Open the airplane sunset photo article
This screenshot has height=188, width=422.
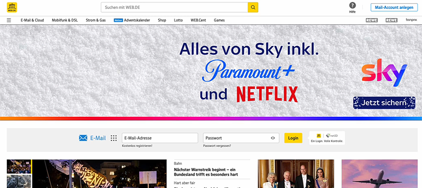[x=379, y=174]
